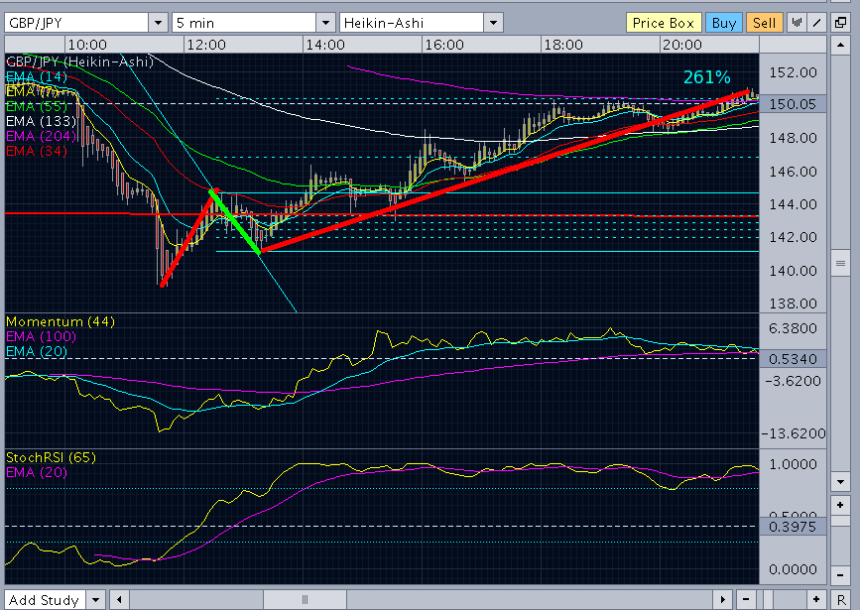
Task: Open the 5 min timeframe dropdown
Action: 325,23
